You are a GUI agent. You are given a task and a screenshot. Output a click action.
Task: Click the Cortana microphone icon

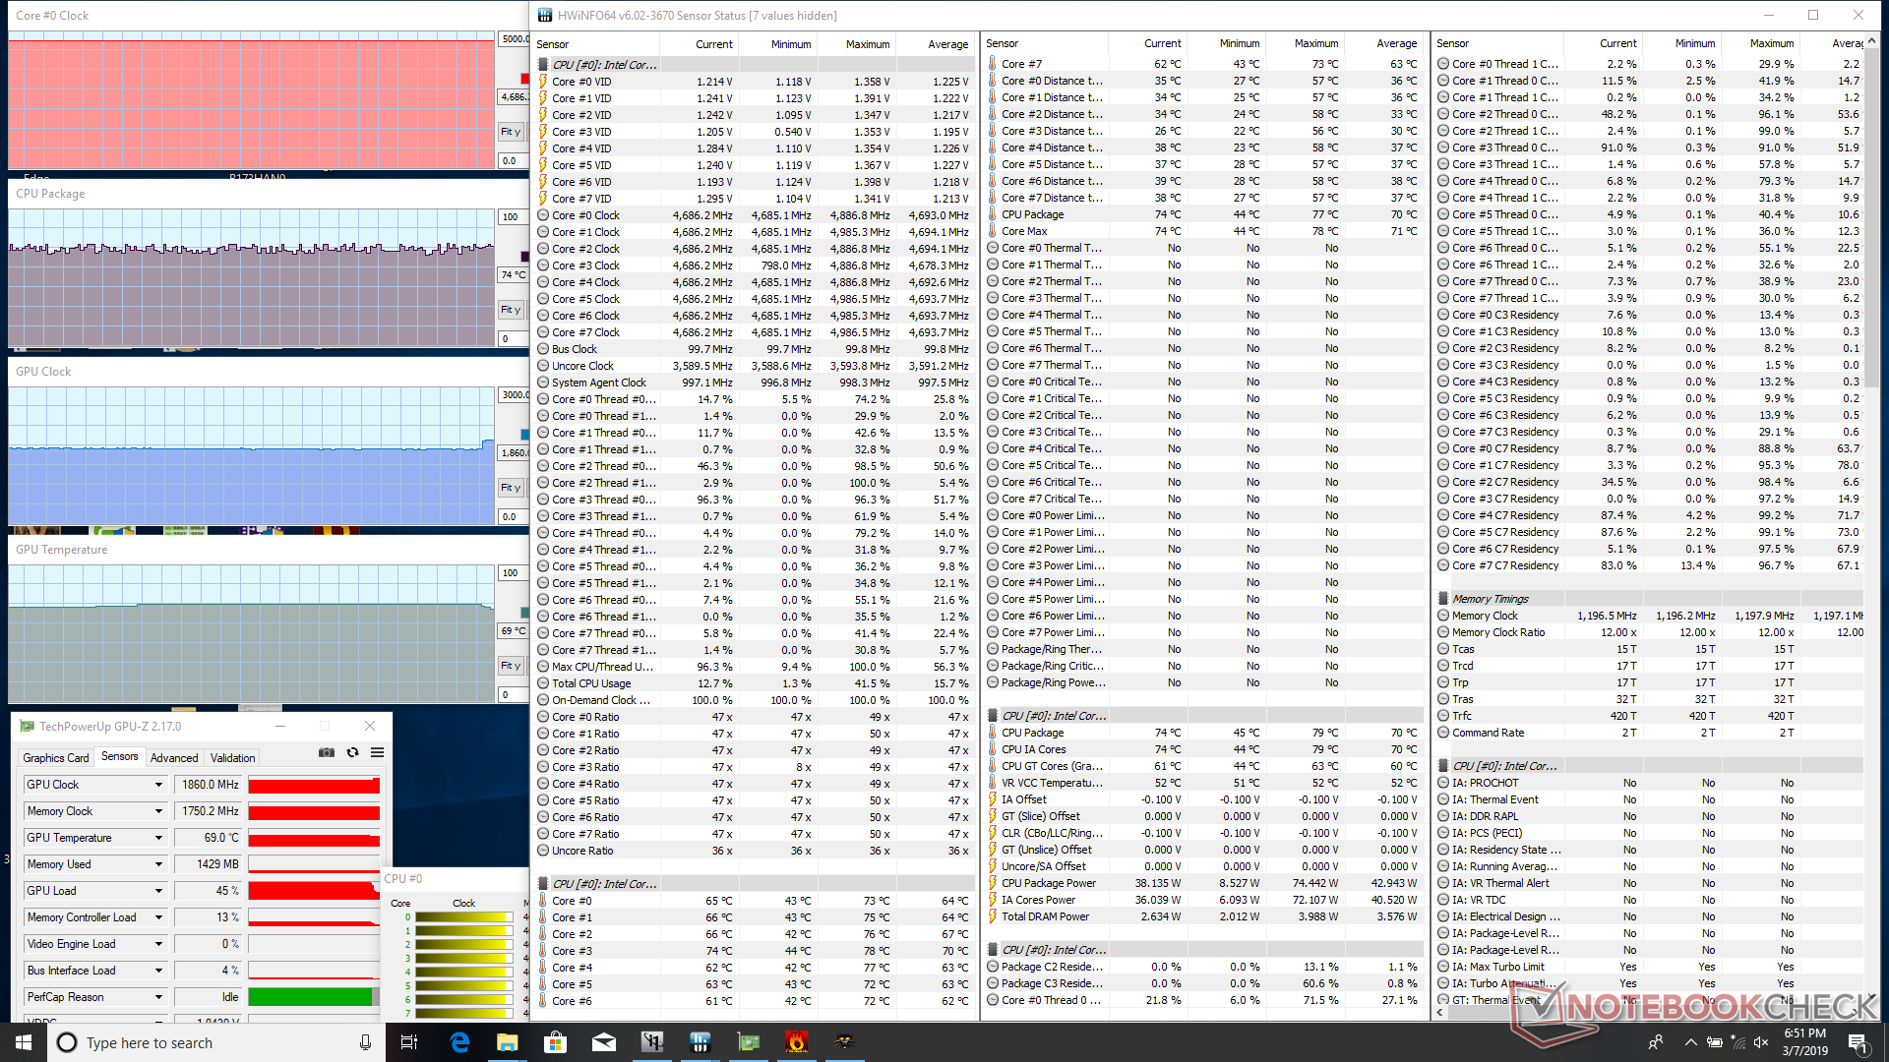[x=365, y=1042]
